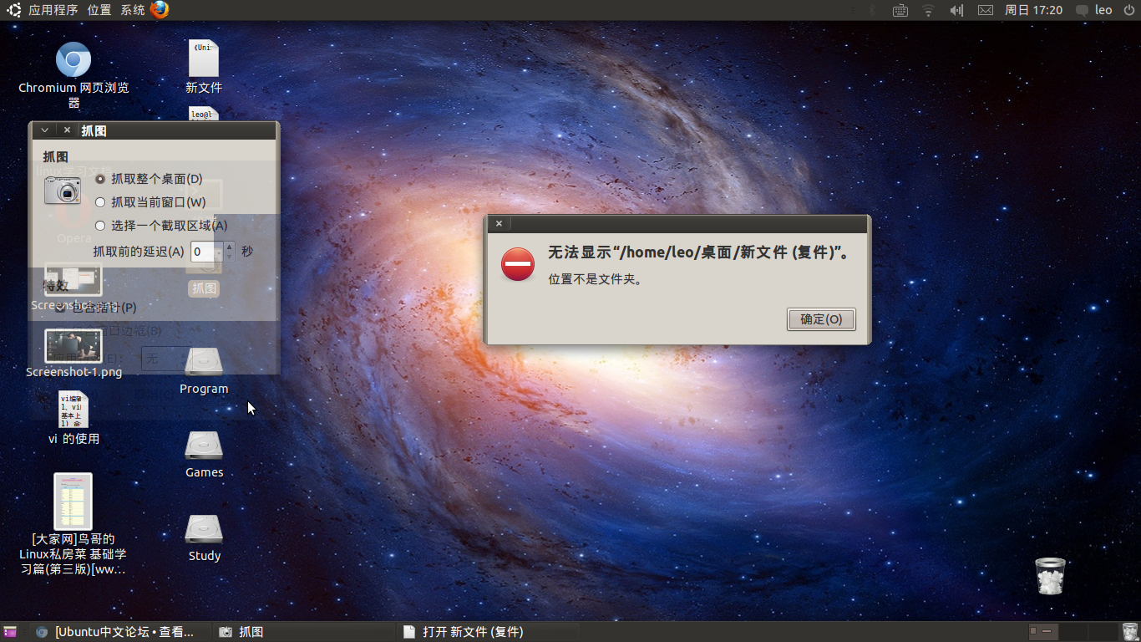
Task: Open the mail envelope indicator
Action: (x=986, y=10)
